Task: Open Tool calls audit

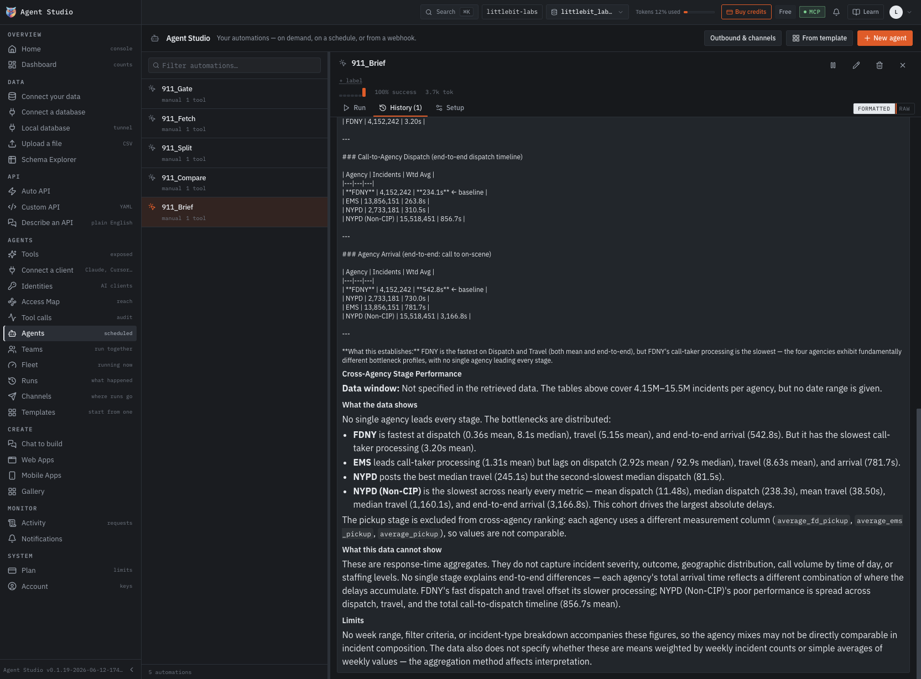Action: [x=70, y=318]
